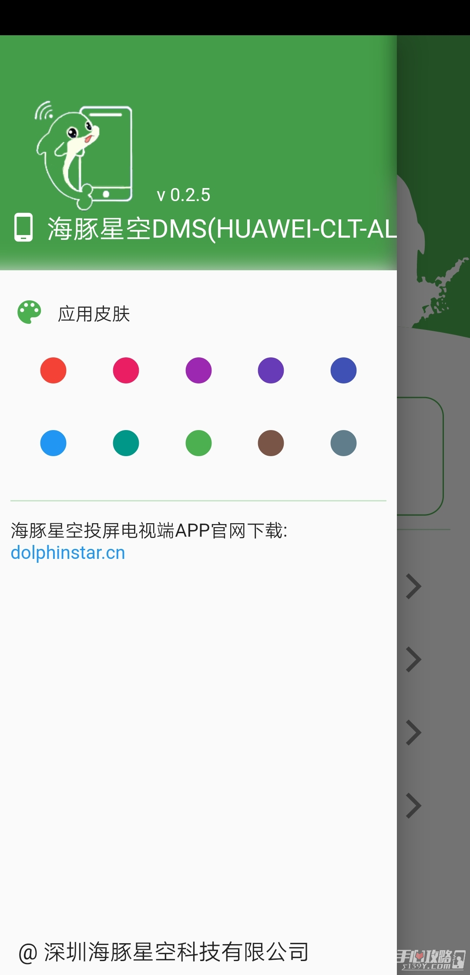This screenshot has height=975, width=470.
Task: Switch to the light blue skin
Action: (x=53, y=443)
